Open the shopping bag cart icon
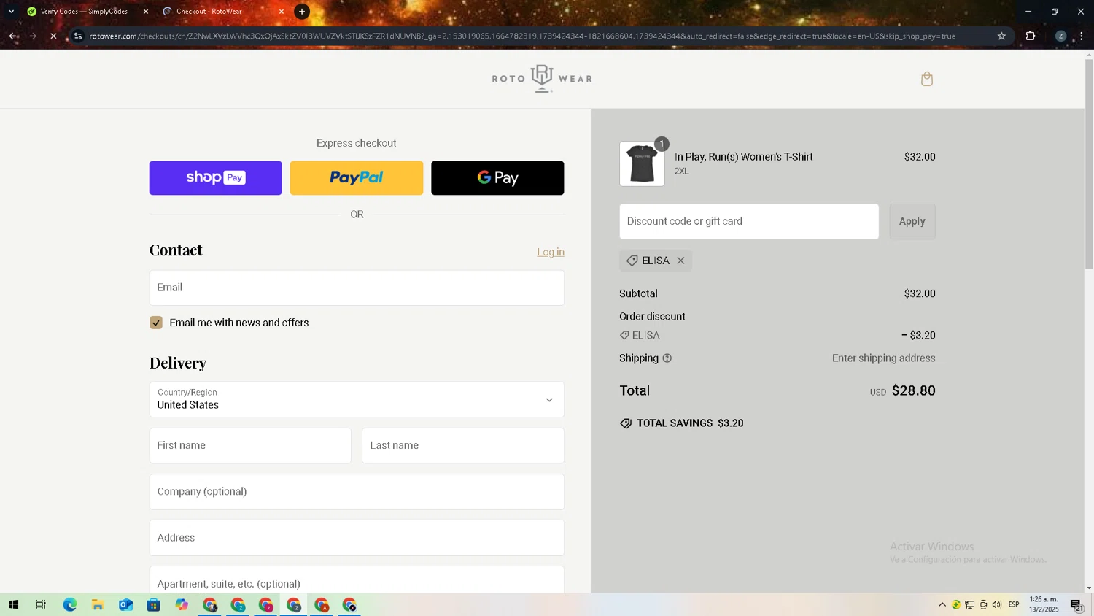The width and height of the screenshot is (1094, 616). pyautogui.click(x=927, y=79)
